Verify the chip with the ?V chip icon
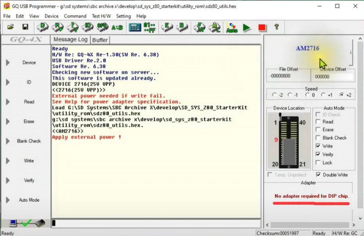This screenshot has height=236, width=364. coord(73,27)
